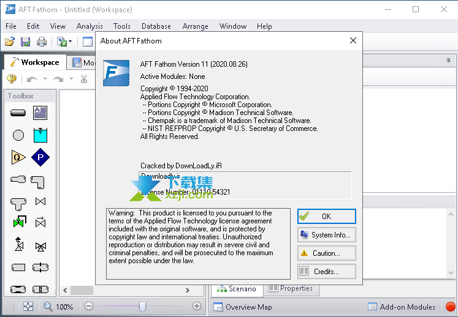Click OK in About AFT Fathom dialog
458x317 pixels.
(327, 217)
